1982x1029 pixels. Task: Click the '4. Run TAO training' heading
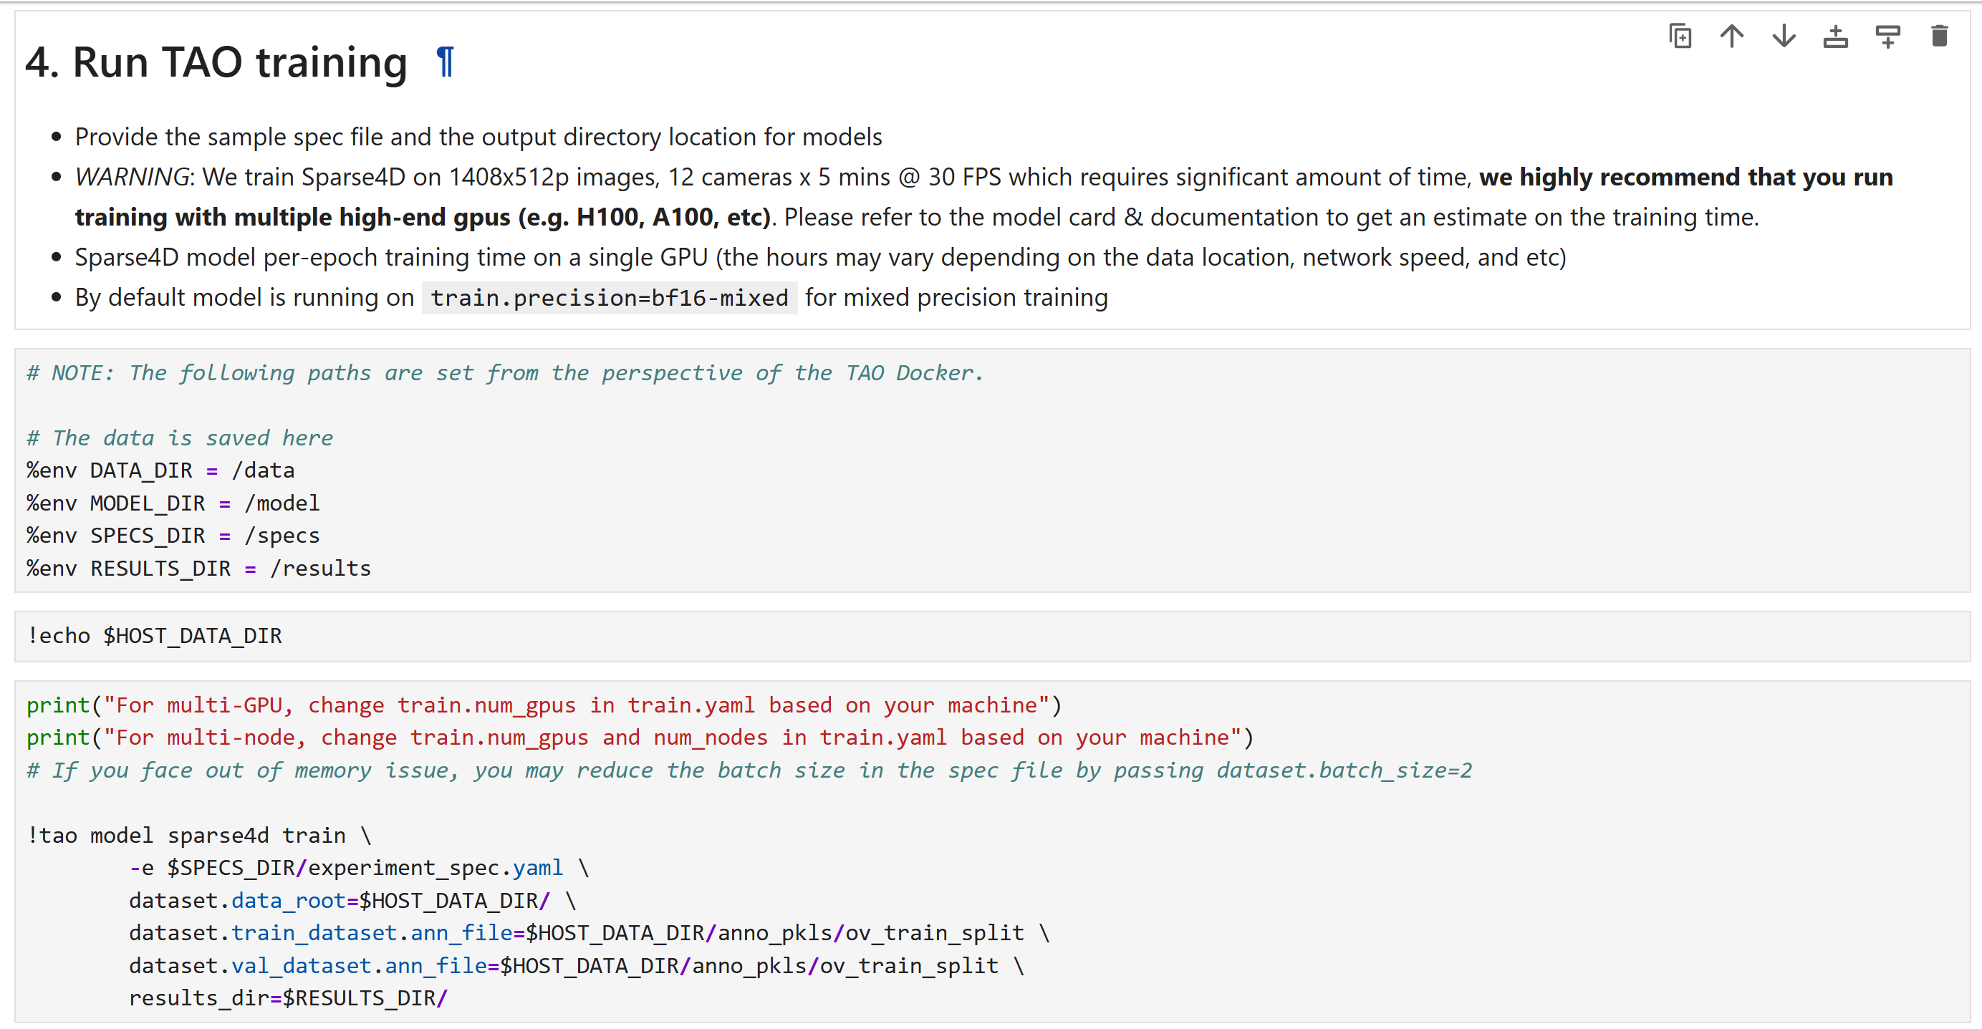click(x=216, y=62)
